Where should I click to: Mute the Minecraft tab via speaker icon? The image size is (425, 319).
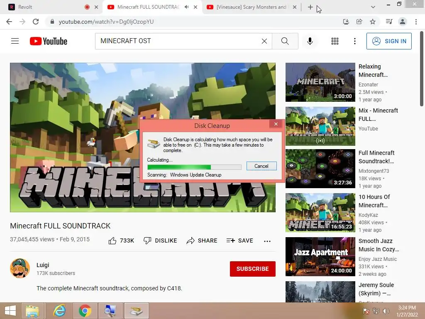pos(186,7)
